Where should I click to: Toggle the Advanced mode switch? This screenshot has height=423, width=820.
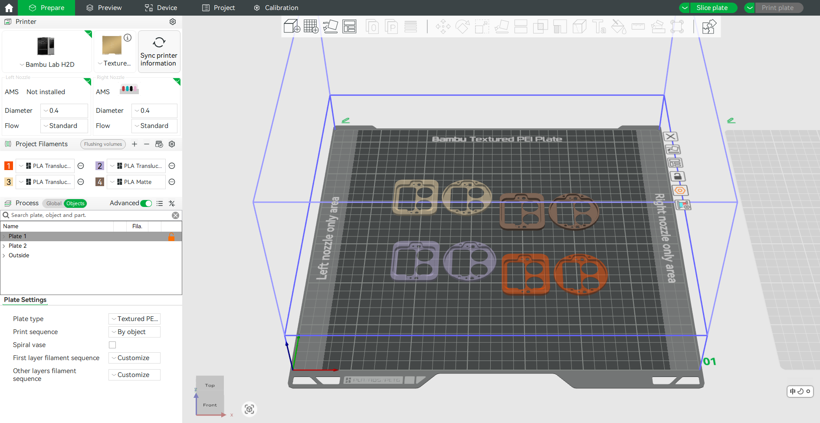click(x=146, y=203)
